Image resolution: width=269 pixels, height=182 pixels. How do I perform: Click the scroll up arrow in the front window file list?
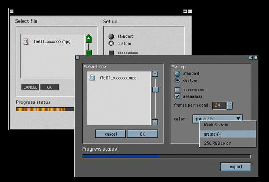(x=155, y=74)
